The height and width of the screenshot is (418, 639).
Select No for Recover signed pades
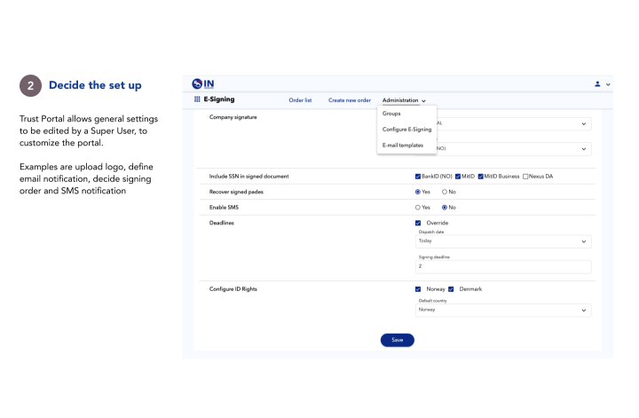(x=445, y=192)
